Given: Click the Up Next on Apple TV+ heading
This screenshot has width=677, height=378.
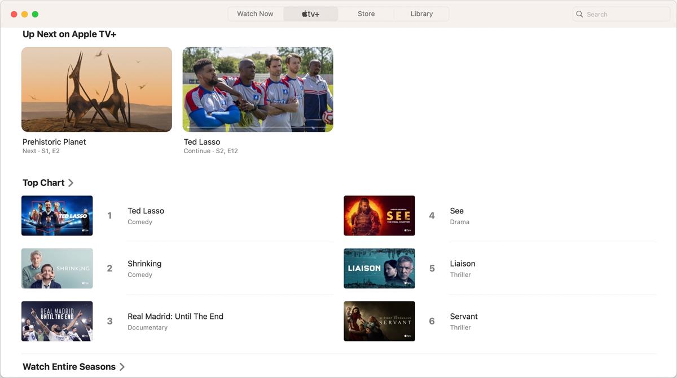Looking at the screenshot, I should pos(69,34).
